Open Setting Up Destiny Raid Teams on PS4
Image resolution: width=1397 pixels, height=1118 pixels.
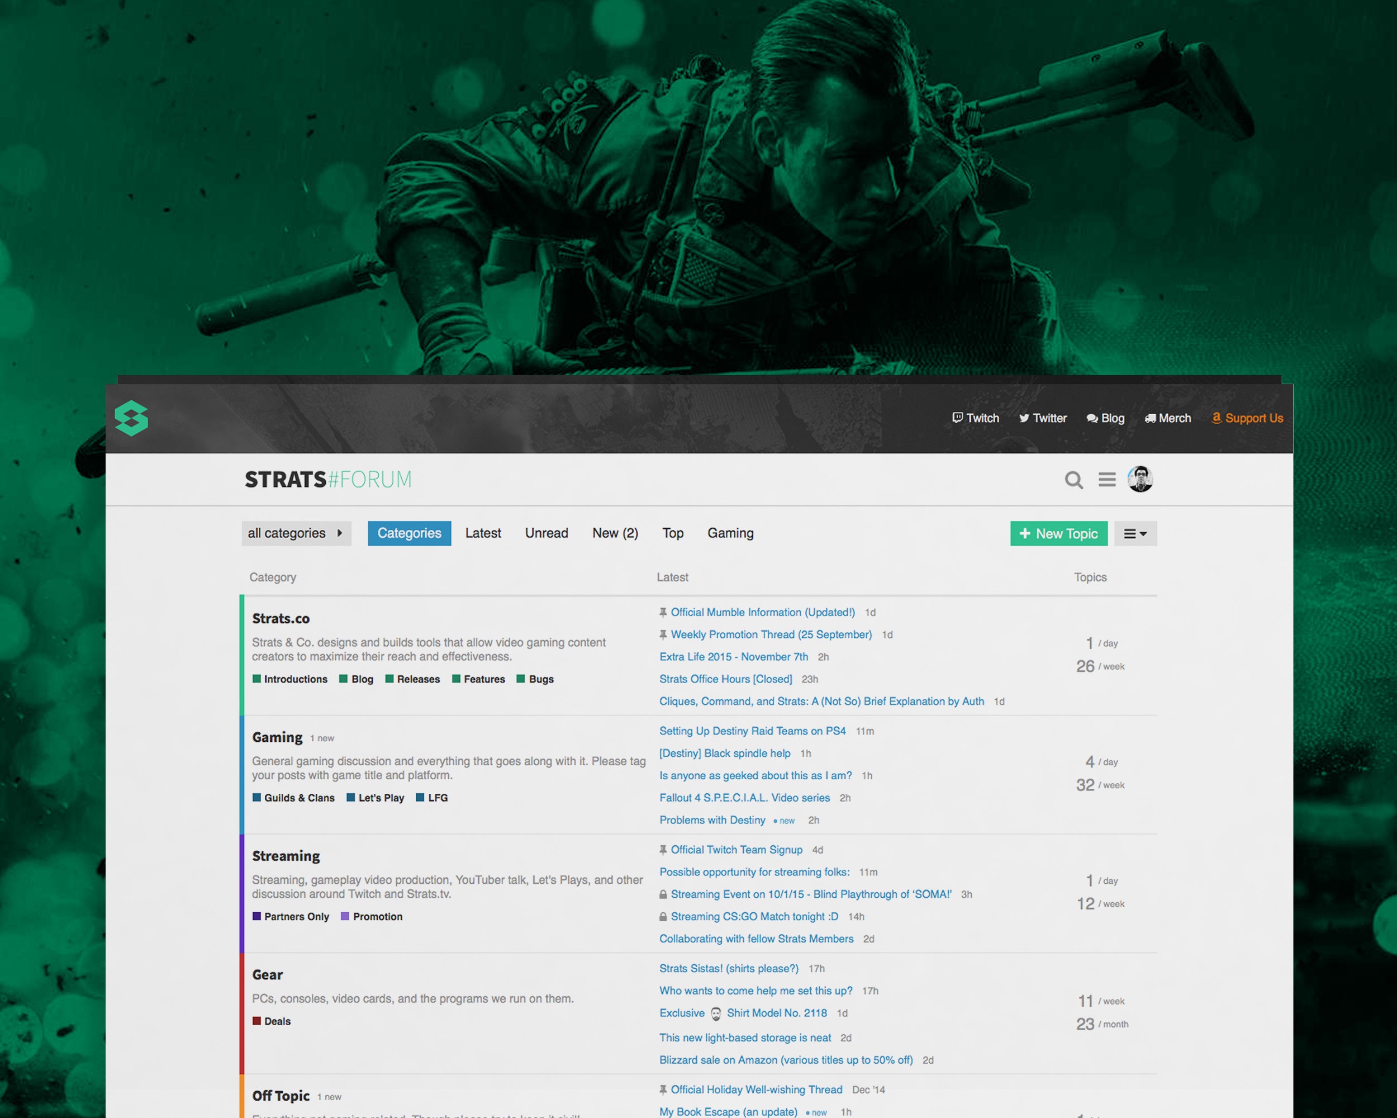[752, 731]
